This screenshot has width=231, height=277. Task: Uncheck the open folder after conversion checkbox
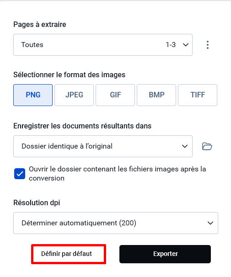pos(20,174)
